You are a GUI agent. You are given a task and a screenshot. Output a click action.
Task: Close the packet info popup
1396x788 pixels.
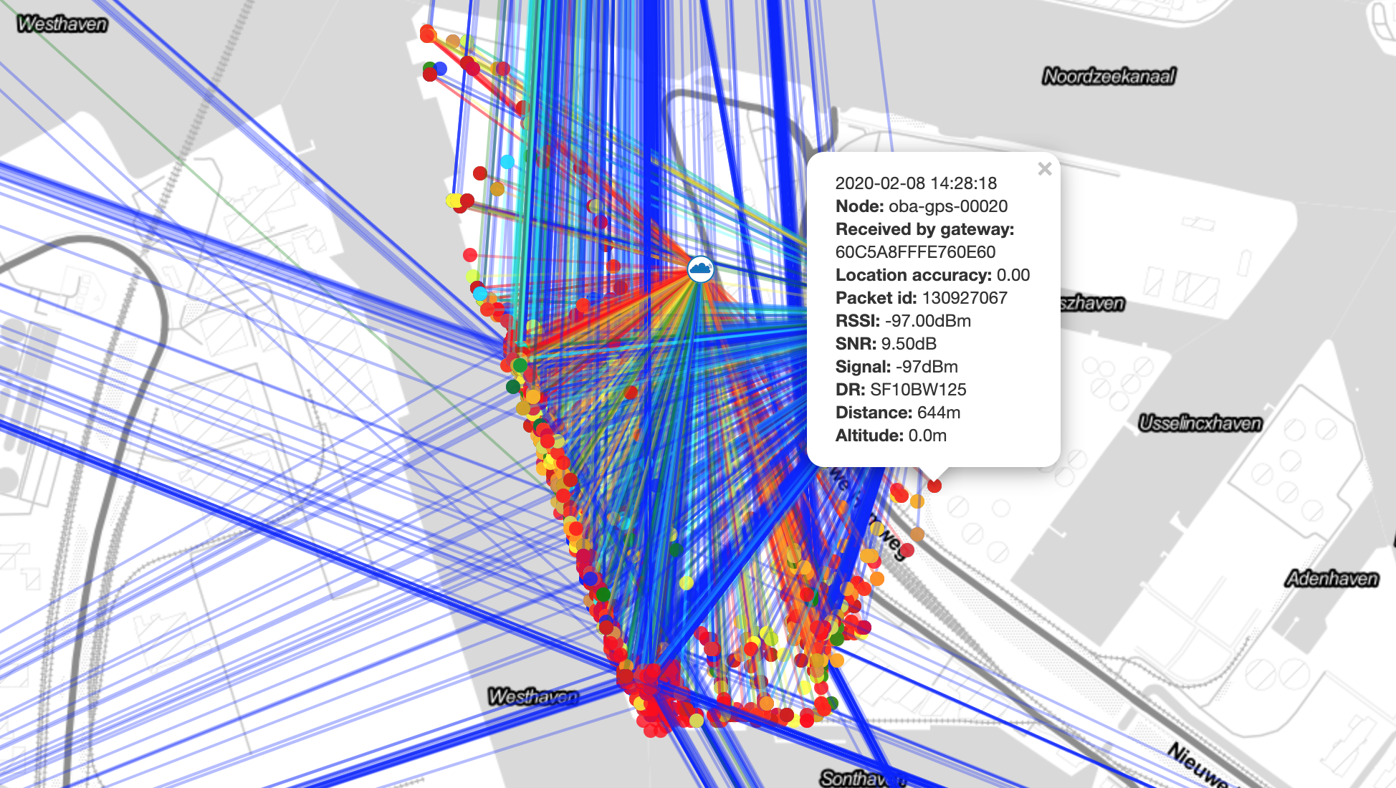pyautogui.click(x=1044, y=169)
